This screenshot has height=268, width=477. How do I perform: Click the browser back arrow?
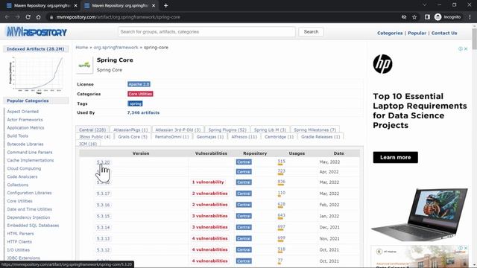[7, 17]
